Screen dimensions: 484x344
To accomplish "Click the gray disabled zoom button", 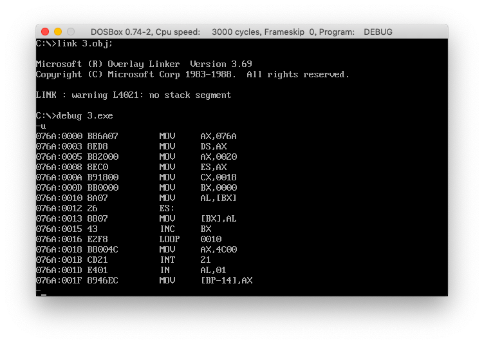I will [x=71, y=32].
